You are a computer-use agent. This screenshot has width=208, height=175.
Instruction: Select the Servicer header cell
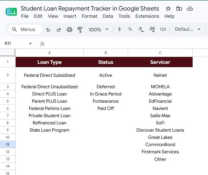click(x=160, y=62)
